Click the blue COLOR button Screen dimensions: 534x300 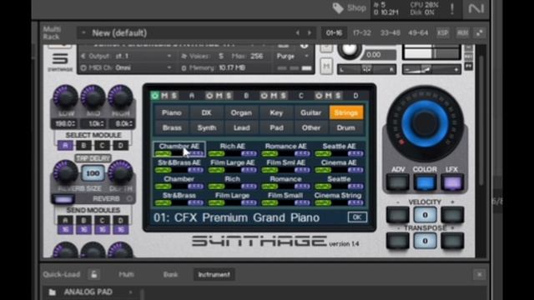[x=425, y=182]
